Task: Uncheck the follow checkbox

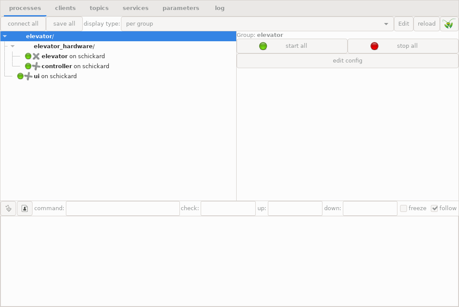Action: 434,208
